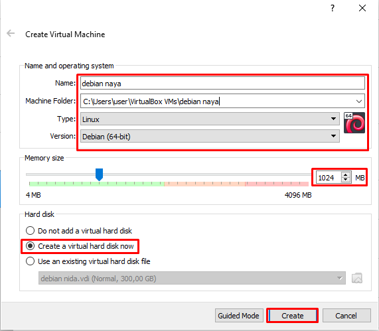379x331 pixels.
Task: Decrease memory with the down spinner arrow
Action: (x=346, y=180)
